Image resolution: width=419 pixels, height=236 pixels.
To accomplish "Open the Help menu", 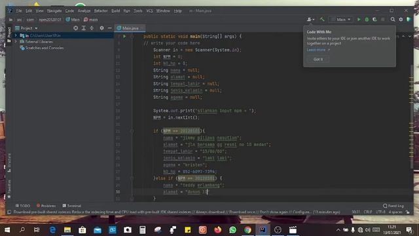I will click(177, 10).
